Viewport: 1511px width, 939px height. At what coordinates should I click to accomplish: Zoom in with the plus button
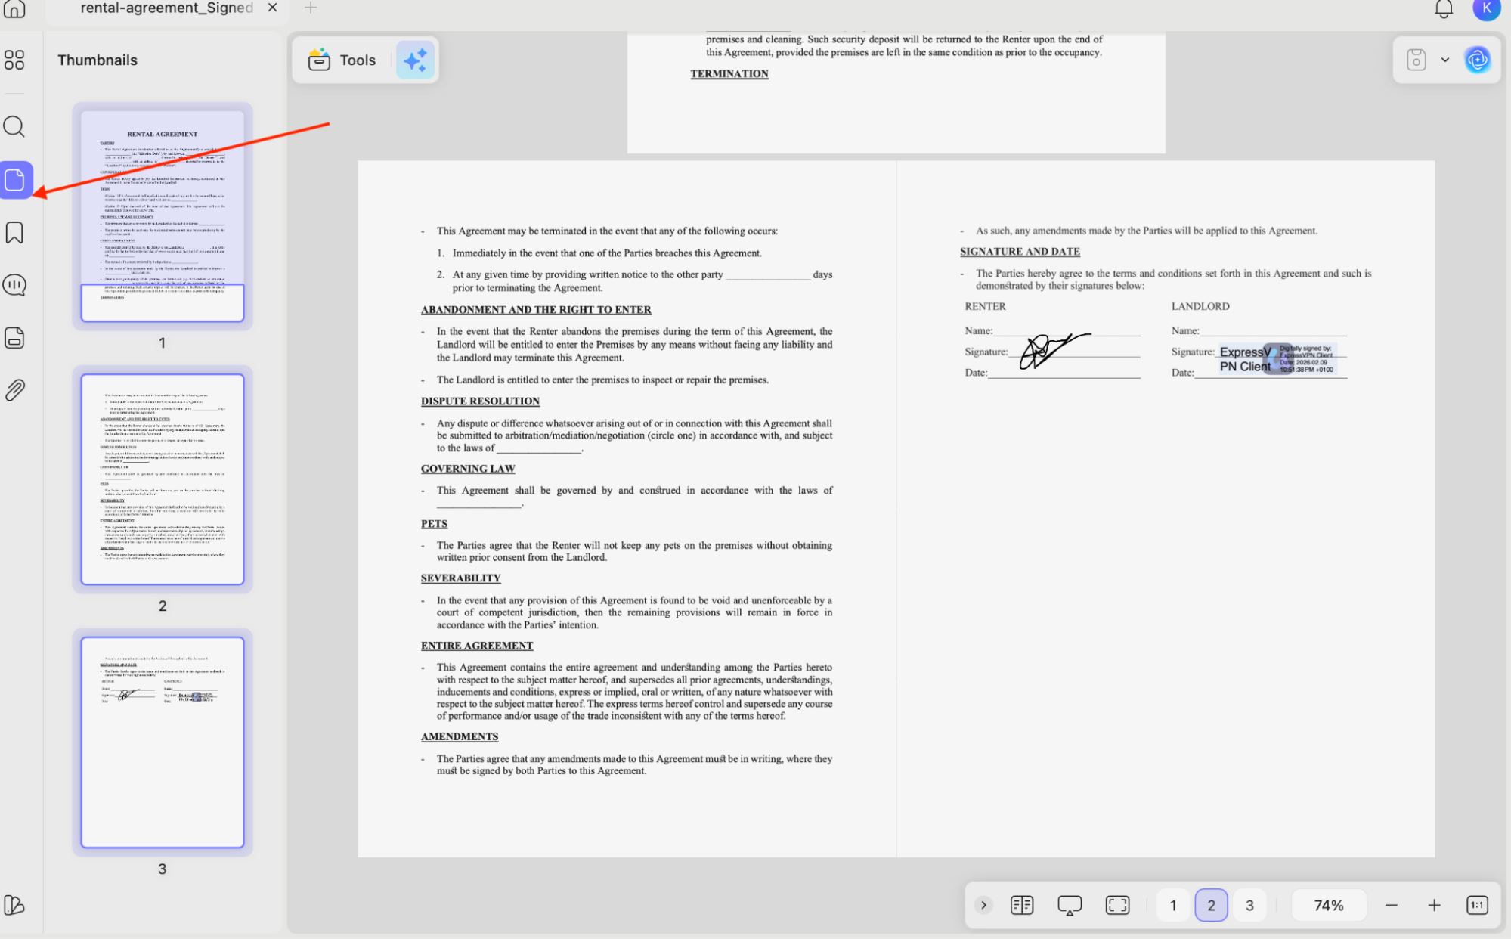point(1434,905)
